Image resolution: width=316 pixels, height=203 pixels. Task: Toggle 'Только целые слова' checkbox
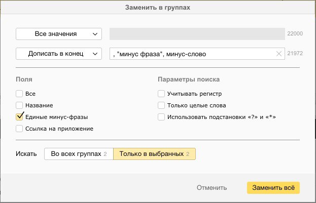pos(161,105)
